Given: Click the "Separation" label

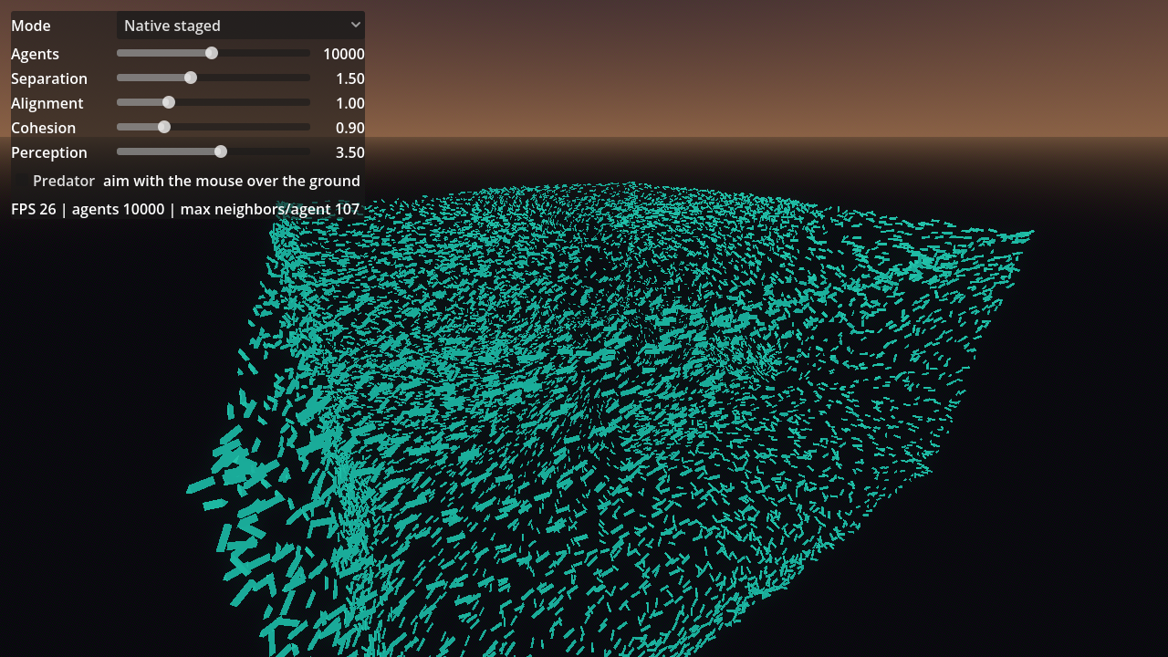Looking at the screenshot, I should (49, 78).
